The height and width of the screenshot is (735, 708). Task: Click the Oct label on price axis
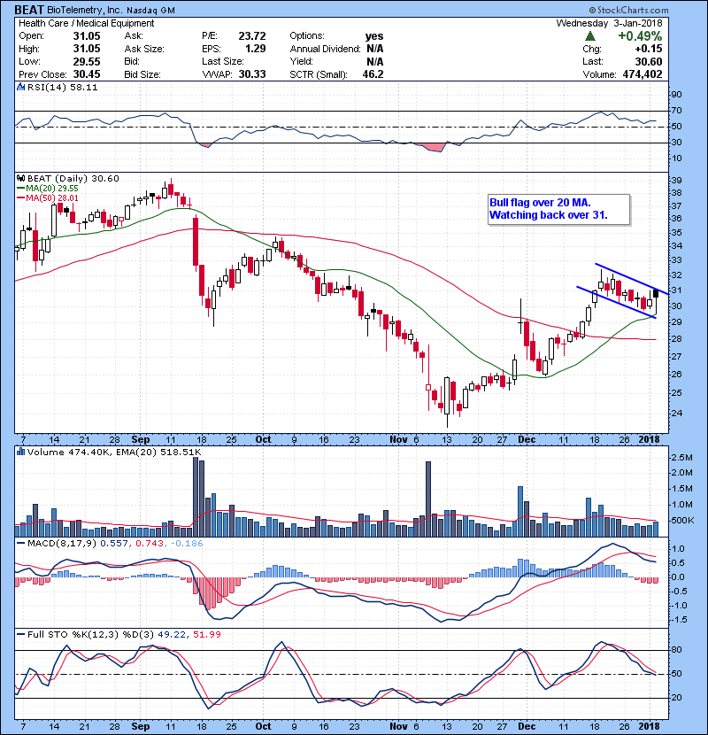click(263, 440)
